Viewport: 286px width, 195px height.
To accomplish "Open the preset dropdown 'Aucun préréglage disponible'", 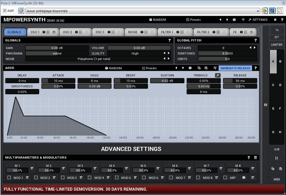I will (143, 11).
